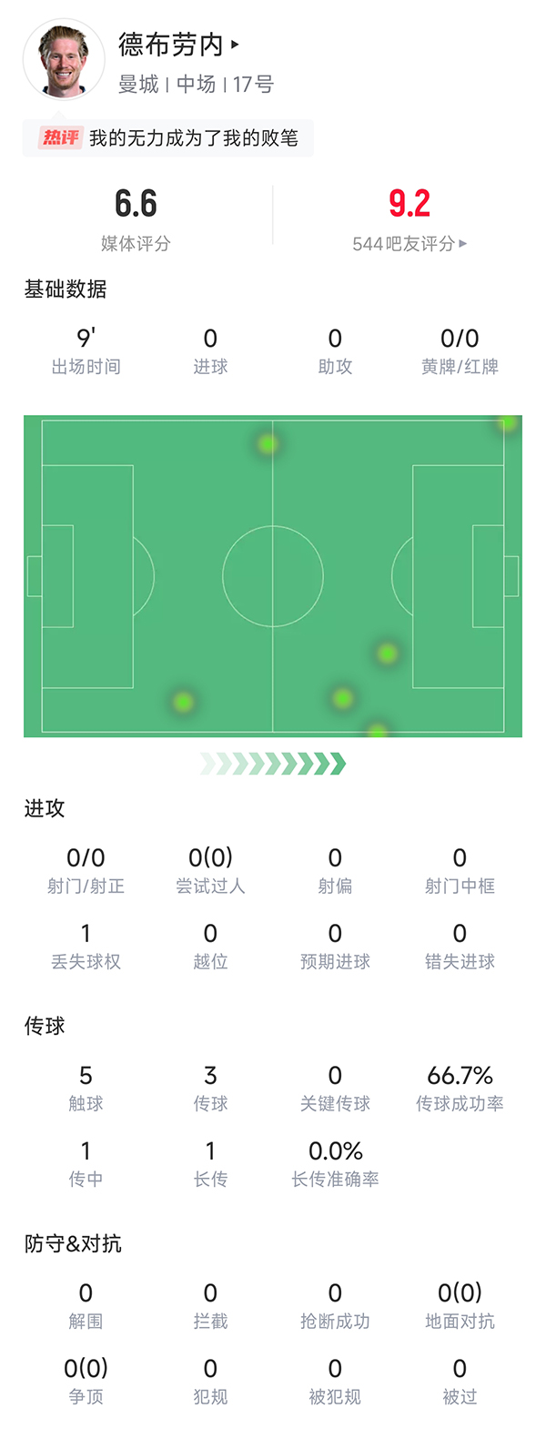
Task: Click the heatmap dot in the top-right corner
Action: [x=508, y=423]
